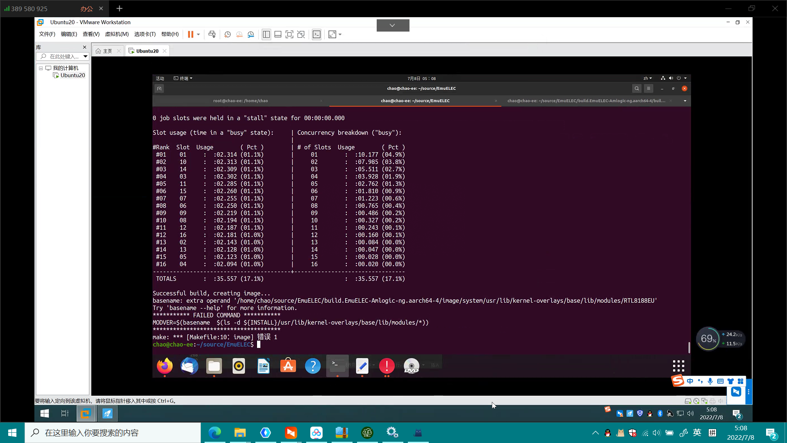Open Firefox from the Ubuntu dock
Viewport: 787px width, 443px height.
[x=164, y=366]
